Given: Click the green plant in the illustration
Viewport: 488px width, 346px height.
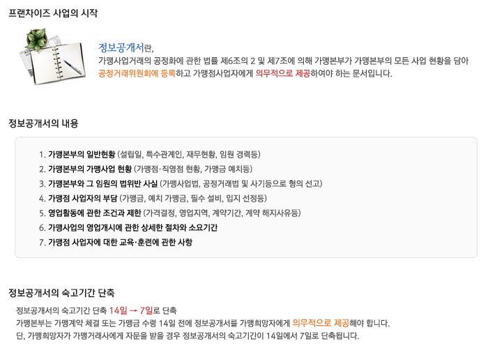Looking at the screenshot, I should pos(36,39).
